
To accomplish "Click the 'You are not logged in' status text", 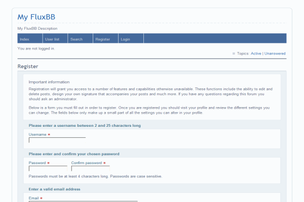I will (36, 48).
